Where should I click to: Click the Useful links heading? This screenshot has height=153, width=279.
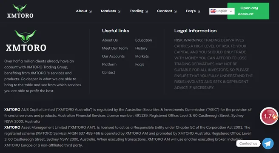point(116,31)
